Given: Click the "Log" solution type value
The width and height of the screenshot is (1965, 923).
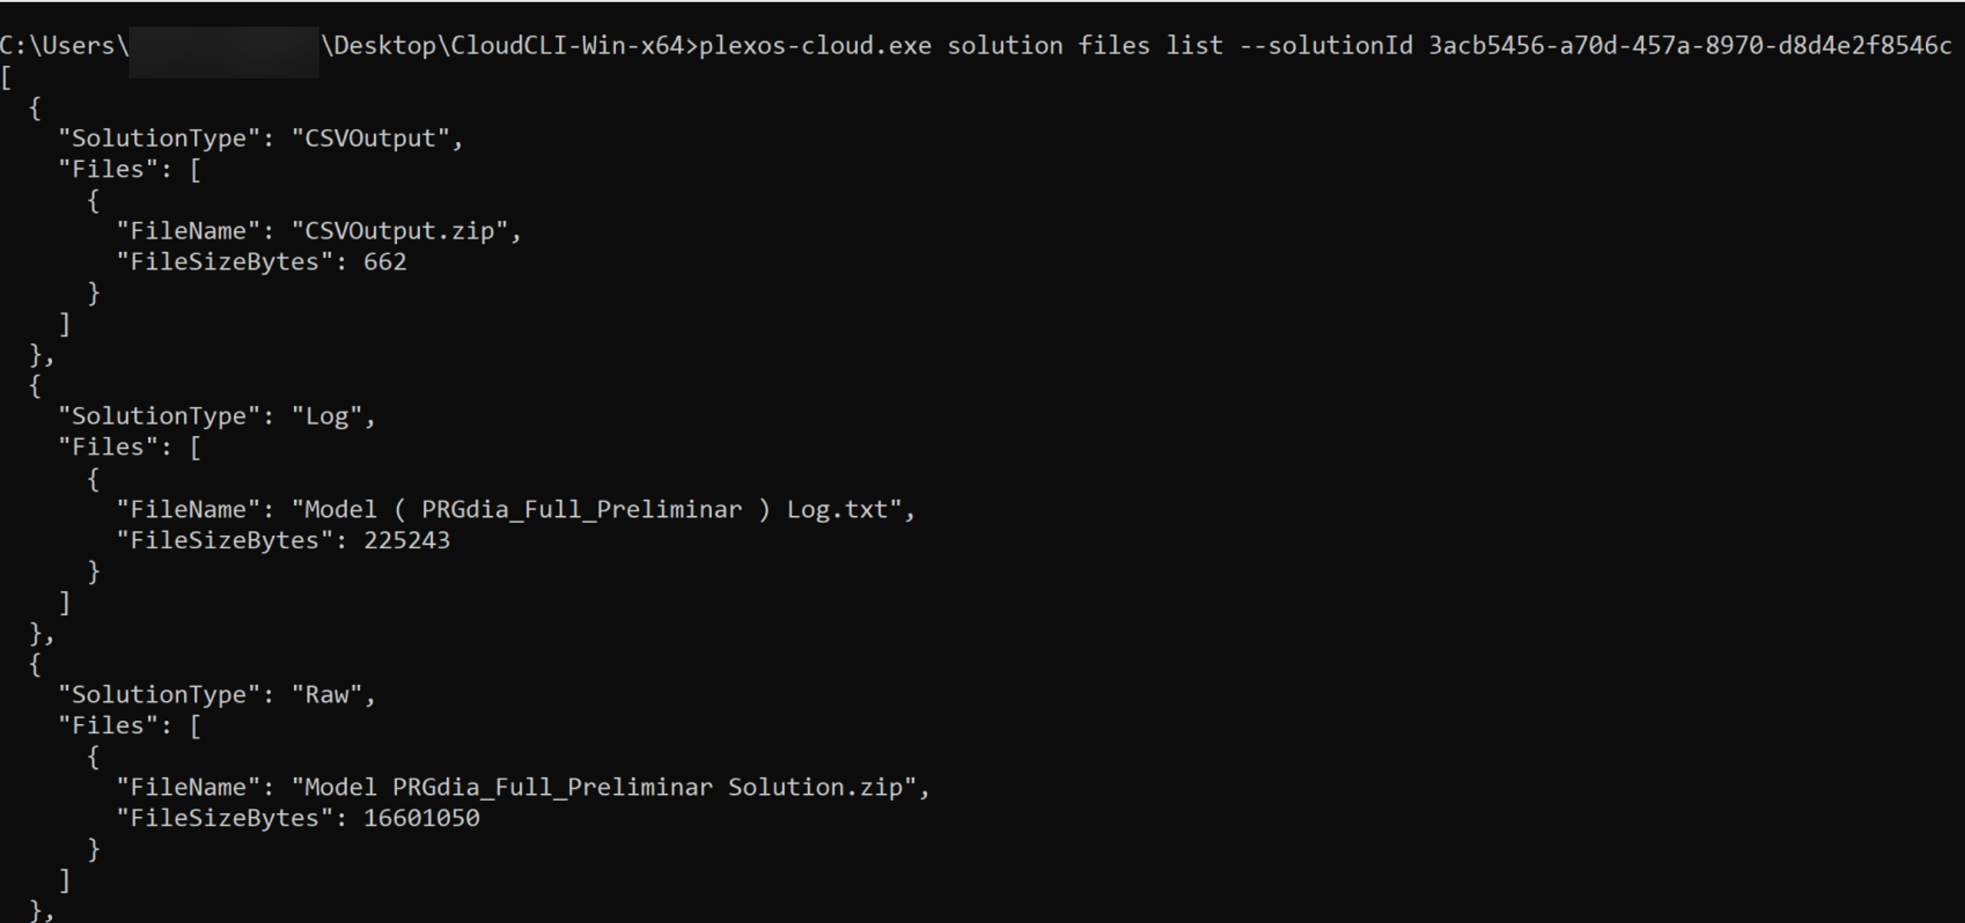Looking at the screenshot, I should click(327, 417).
